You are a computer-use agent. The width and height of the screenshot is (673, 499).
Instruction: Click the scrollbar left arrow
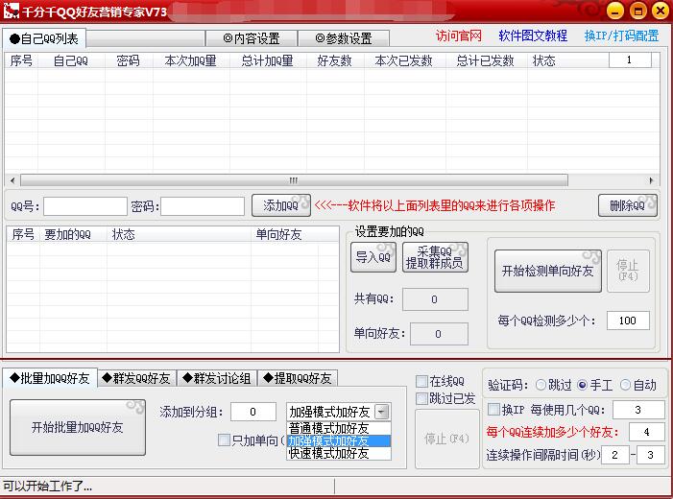click(x=12, y=180)
